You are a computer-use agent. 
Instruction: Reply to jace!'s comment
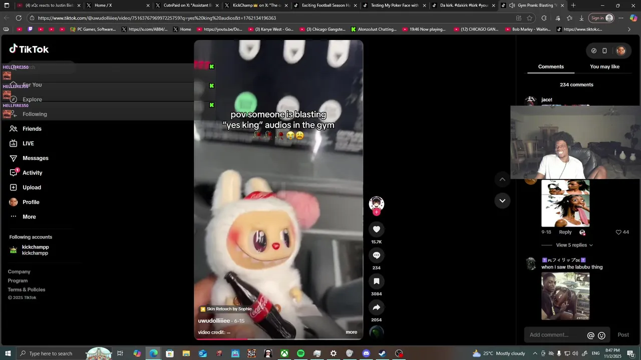click(x=565, y=232)
